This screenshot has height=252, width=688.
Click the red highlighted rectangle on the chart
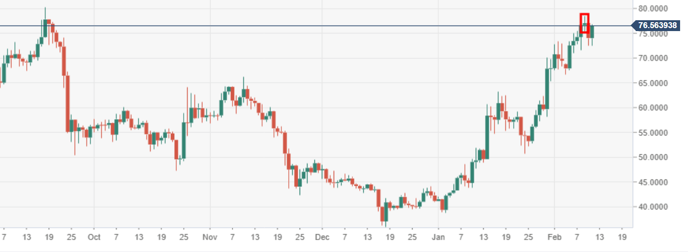pos(584,23)
